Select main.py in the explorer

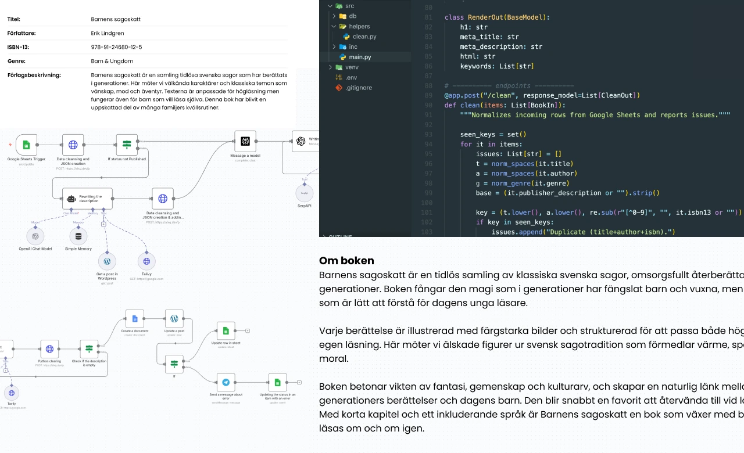pyautogui.click(x=360, y=57)
